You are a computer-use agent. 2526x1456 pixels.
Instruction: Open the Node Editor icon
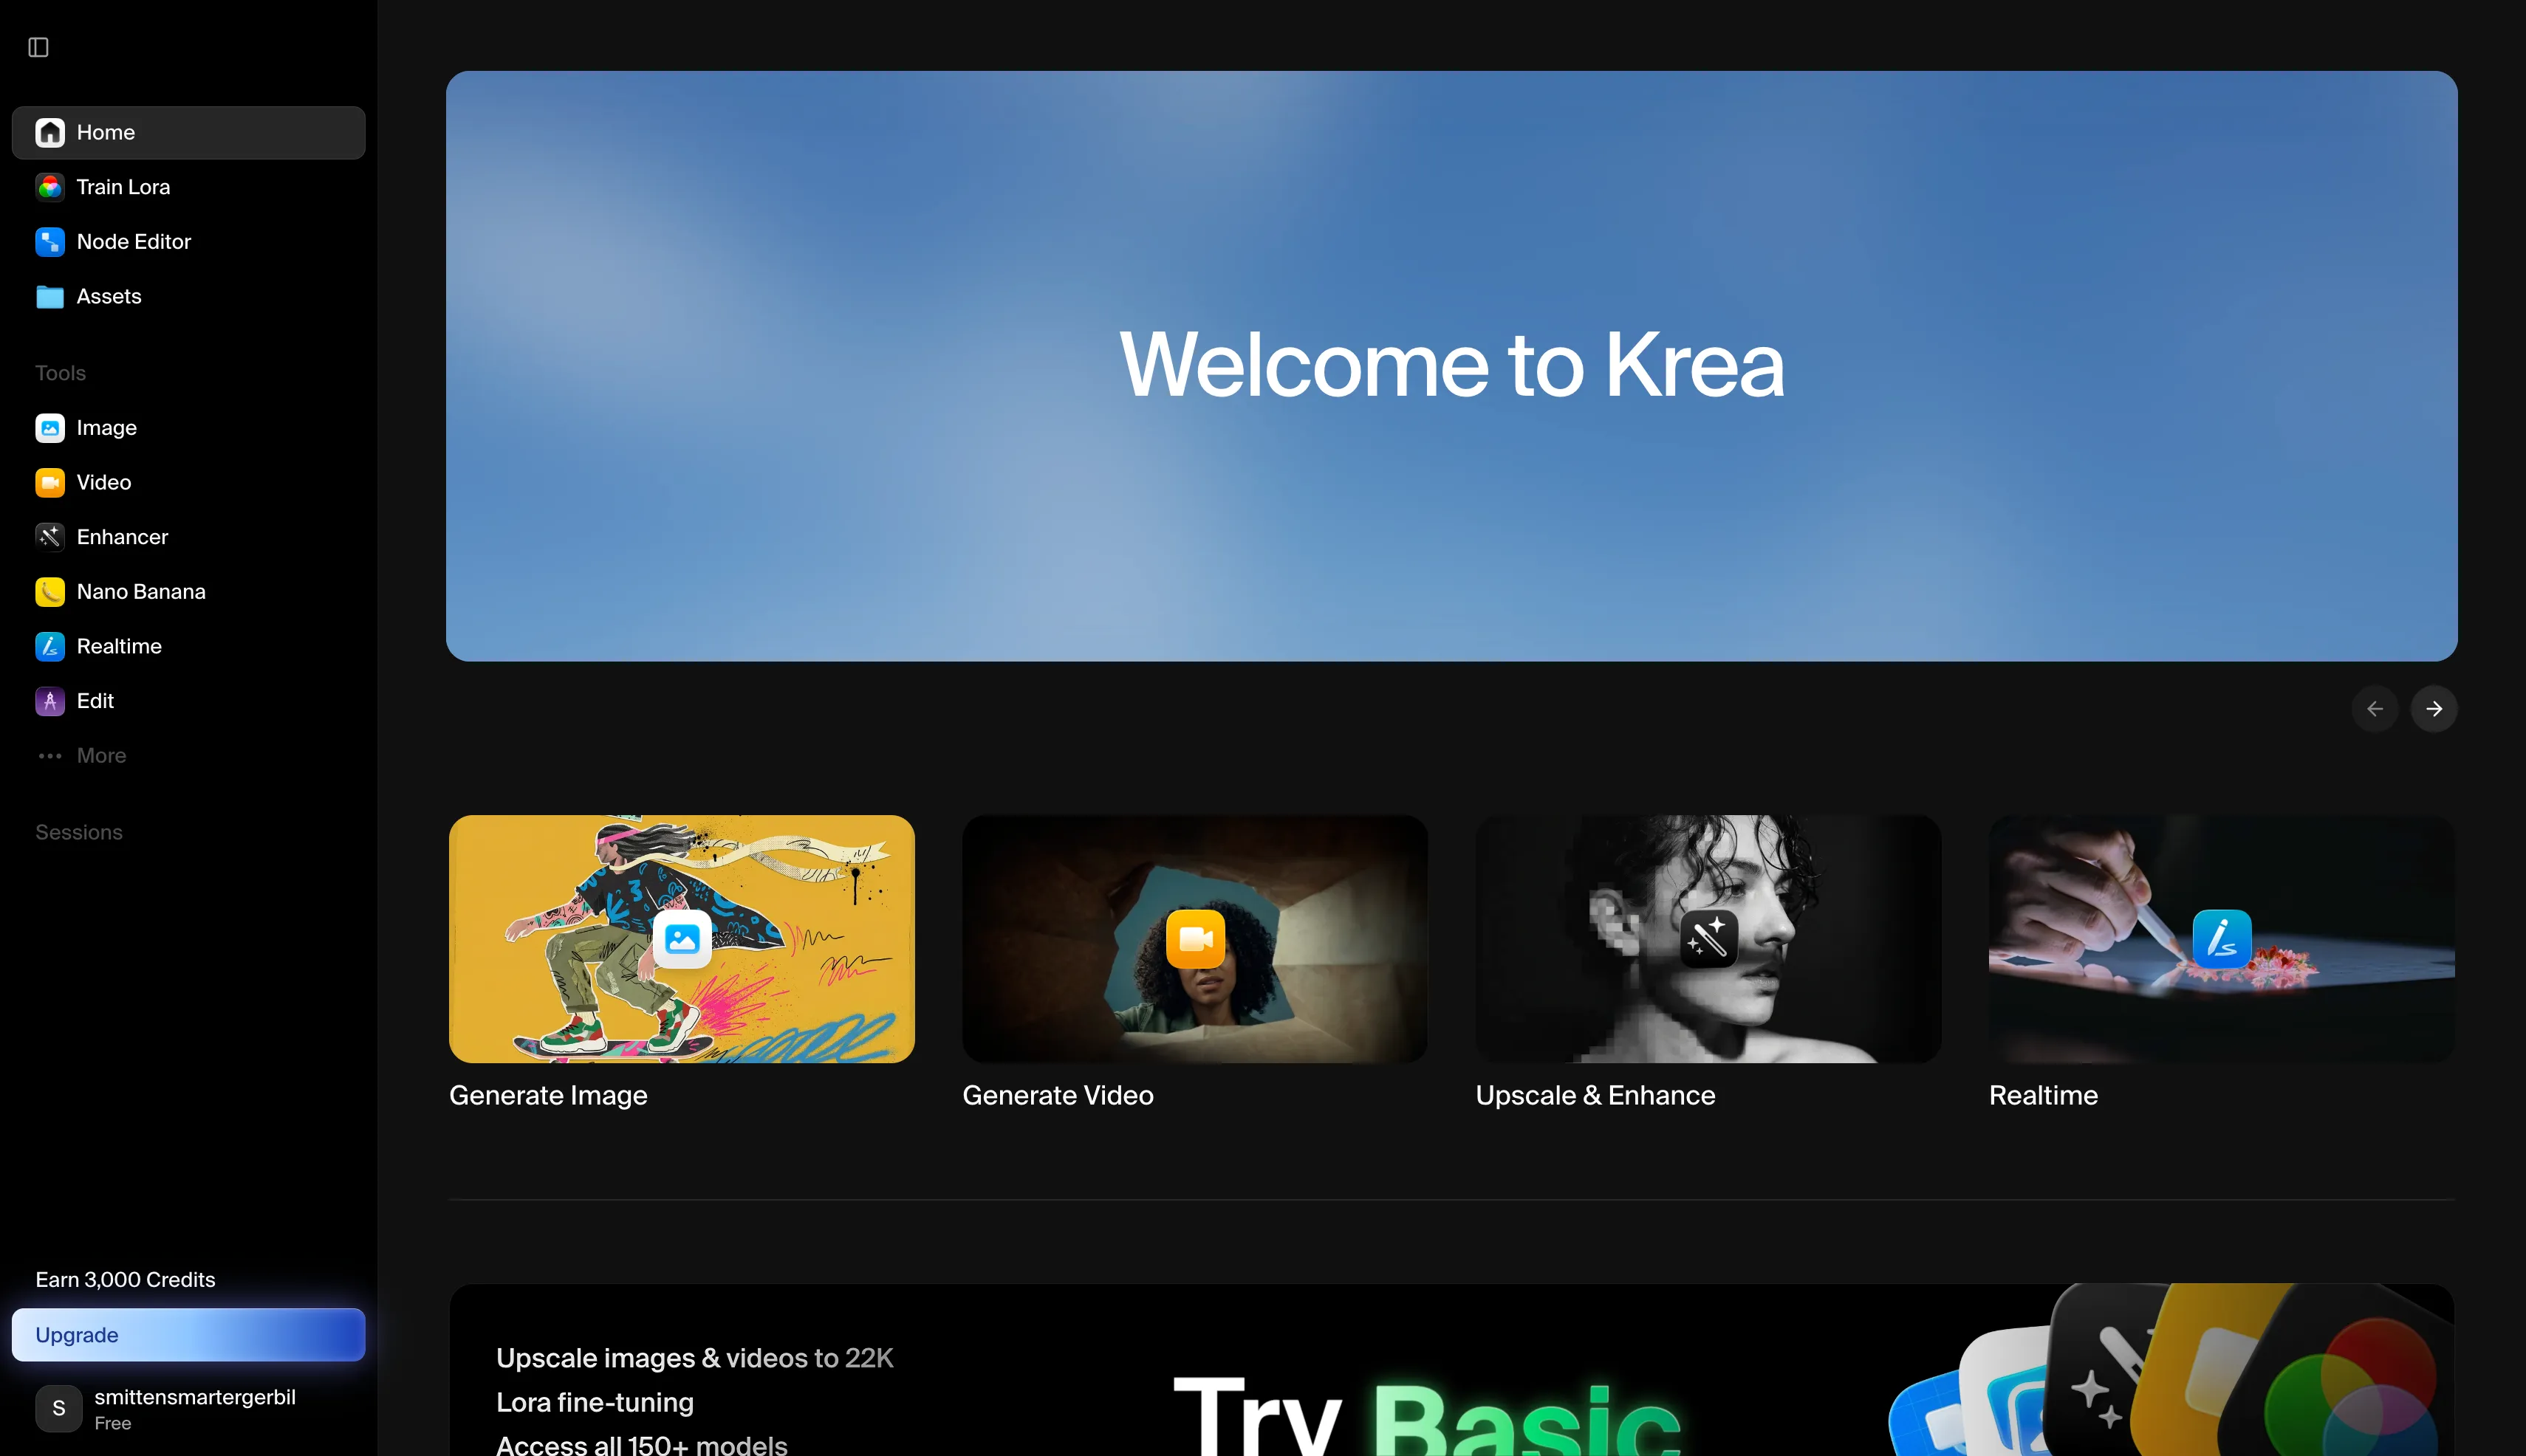(50, 242)
